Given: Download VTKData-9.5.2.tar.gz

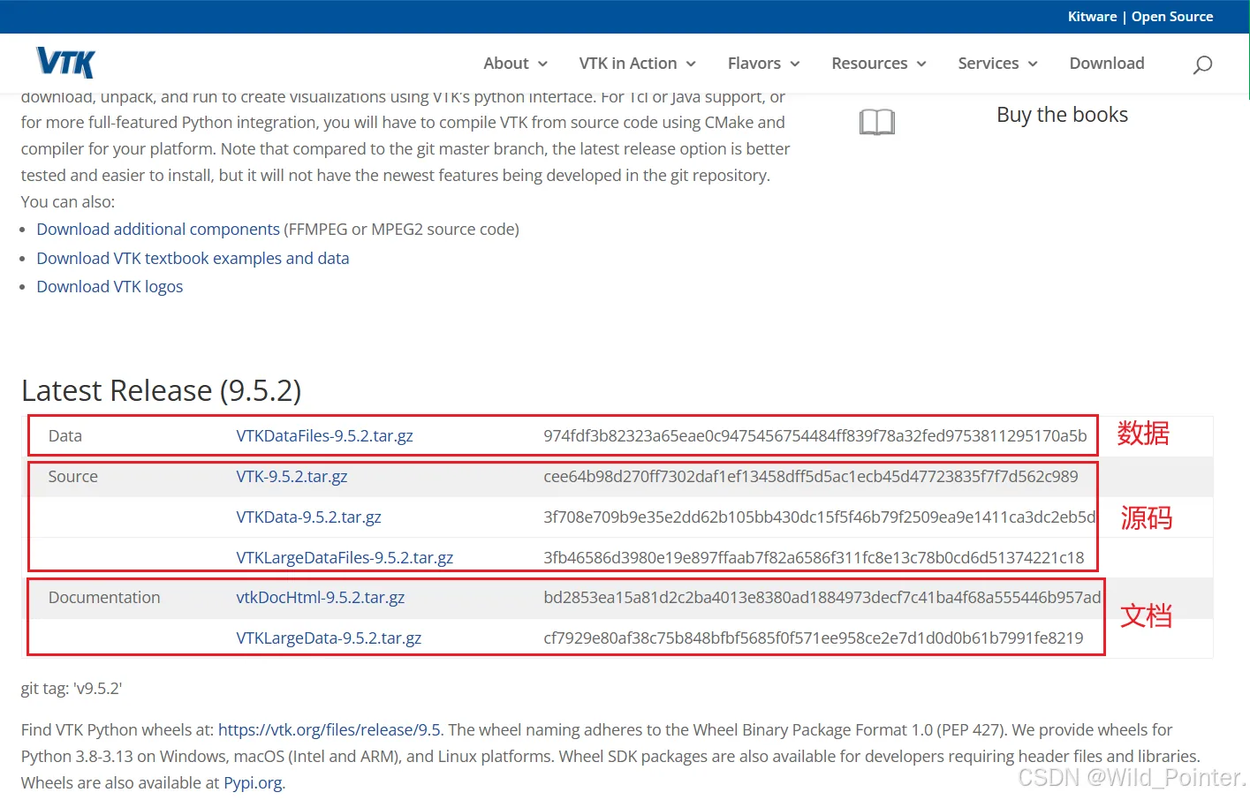Looking at the screenshot, I should pyautogui.click(x=308, y=517).
